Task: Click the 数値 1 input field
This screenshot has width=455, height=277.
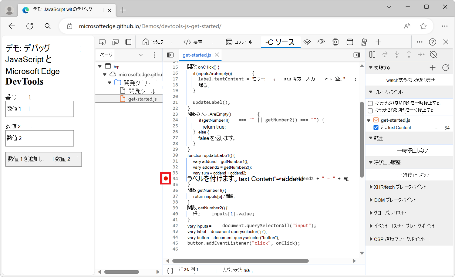Action: tap(39, 109)
